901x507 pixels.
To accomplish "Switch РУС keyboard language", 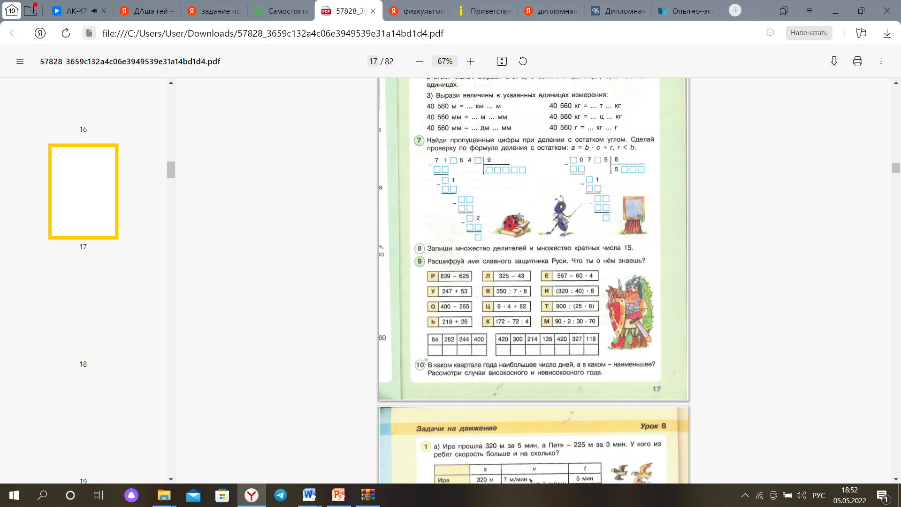I will coord(819,495).
